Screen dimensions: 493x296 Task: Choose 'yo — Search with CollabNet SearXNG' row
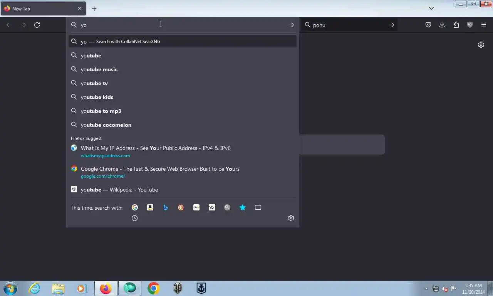pyautogui.click(x=183, y=42)
